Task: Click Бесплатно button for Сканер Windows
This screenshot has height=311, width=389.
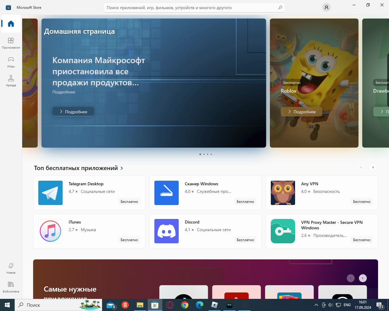Action: pyautogui.click(x=245, y=202)
